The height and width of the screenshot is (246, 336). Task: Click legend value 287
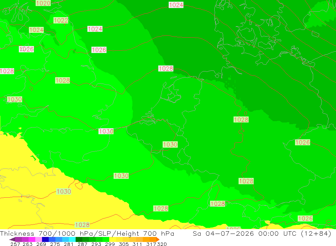[82, 244]
